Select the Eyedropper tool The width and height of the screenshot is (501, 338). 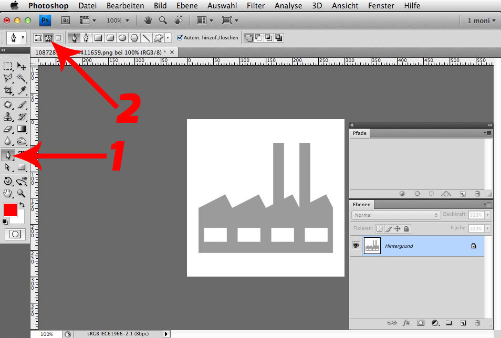click(21, 90)
